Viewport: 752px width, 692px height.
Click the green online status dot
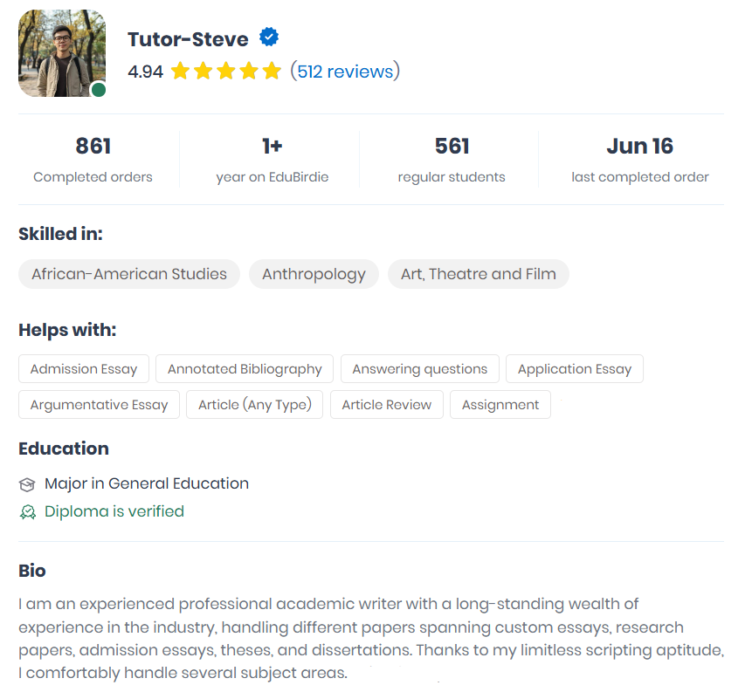tap(99, 90)
